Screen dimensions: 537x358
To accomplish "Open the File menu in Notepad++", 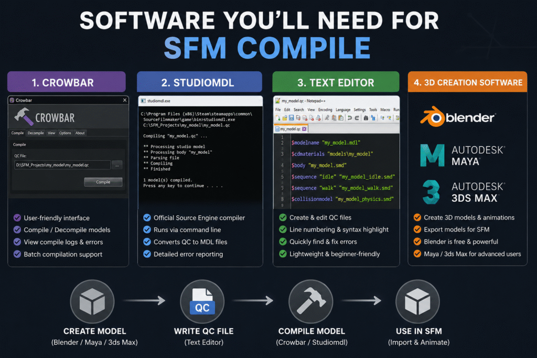I will coord(278,110).
